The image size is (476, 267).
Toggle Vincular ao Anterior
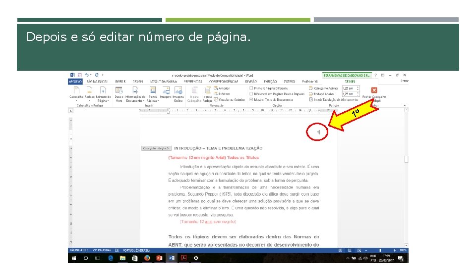point(229,99)
